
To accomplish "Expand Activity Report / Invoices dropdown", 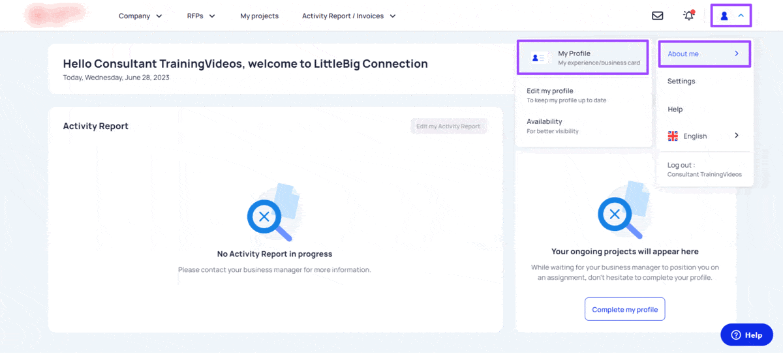I will 349,16.
